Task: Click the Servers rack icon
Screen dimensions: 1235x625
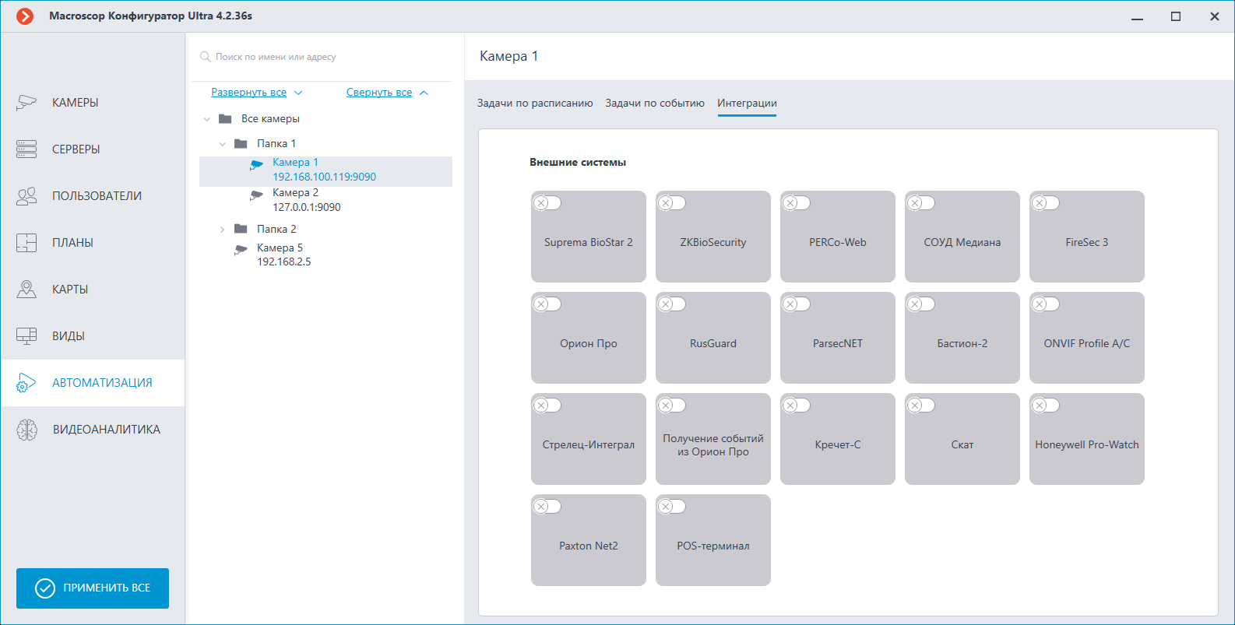Action: [x=26, y=149]
